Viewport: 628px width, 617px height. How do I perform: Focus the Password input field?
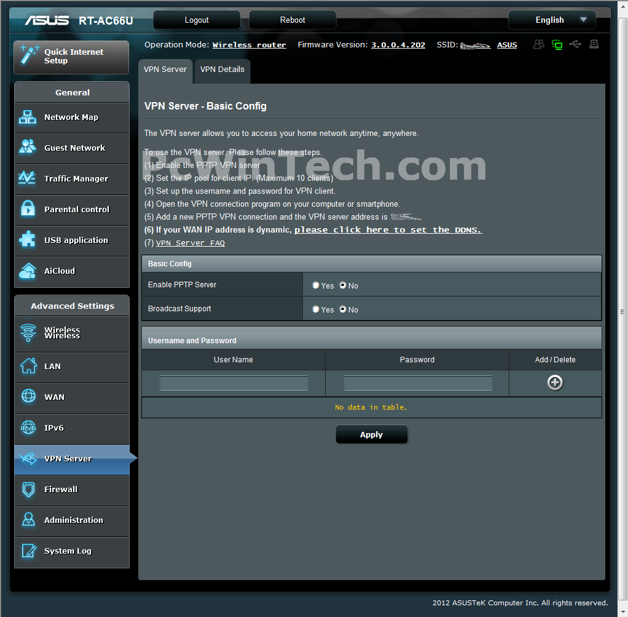coord(418,383)
